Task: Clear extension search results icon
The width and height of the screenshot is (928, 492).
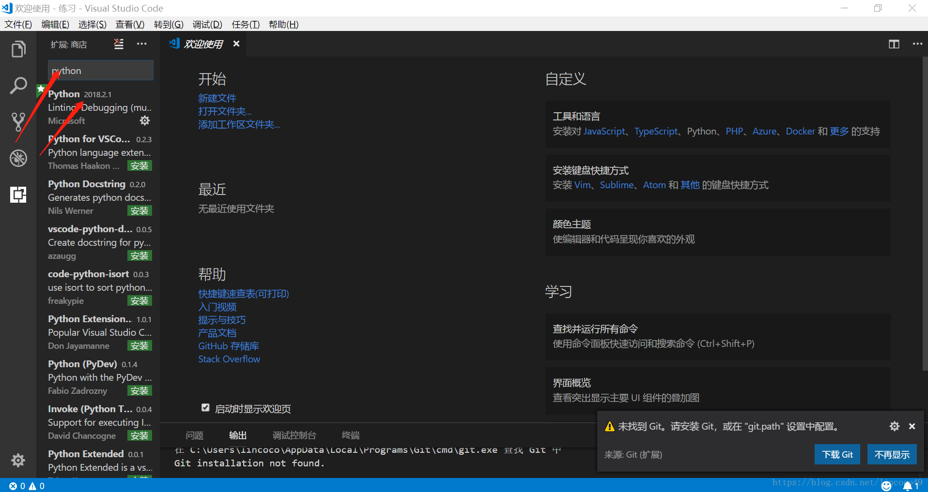Action: (x=119, y=44)
